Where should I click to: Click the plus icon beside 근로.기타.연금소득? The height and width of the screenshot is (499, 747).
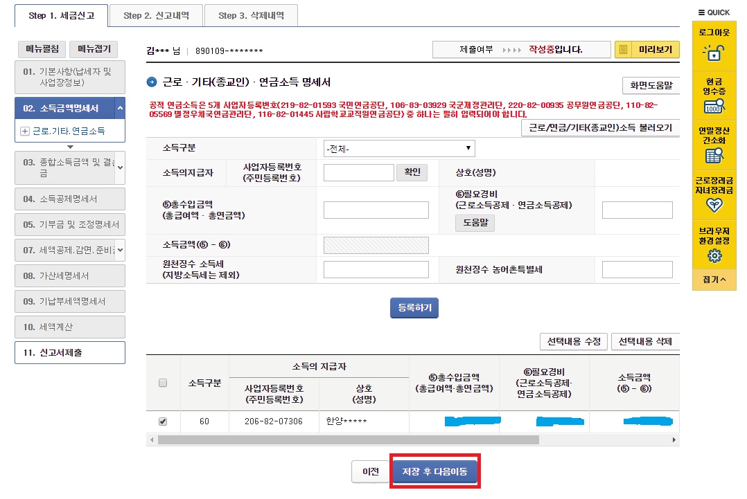pos(25,131)
